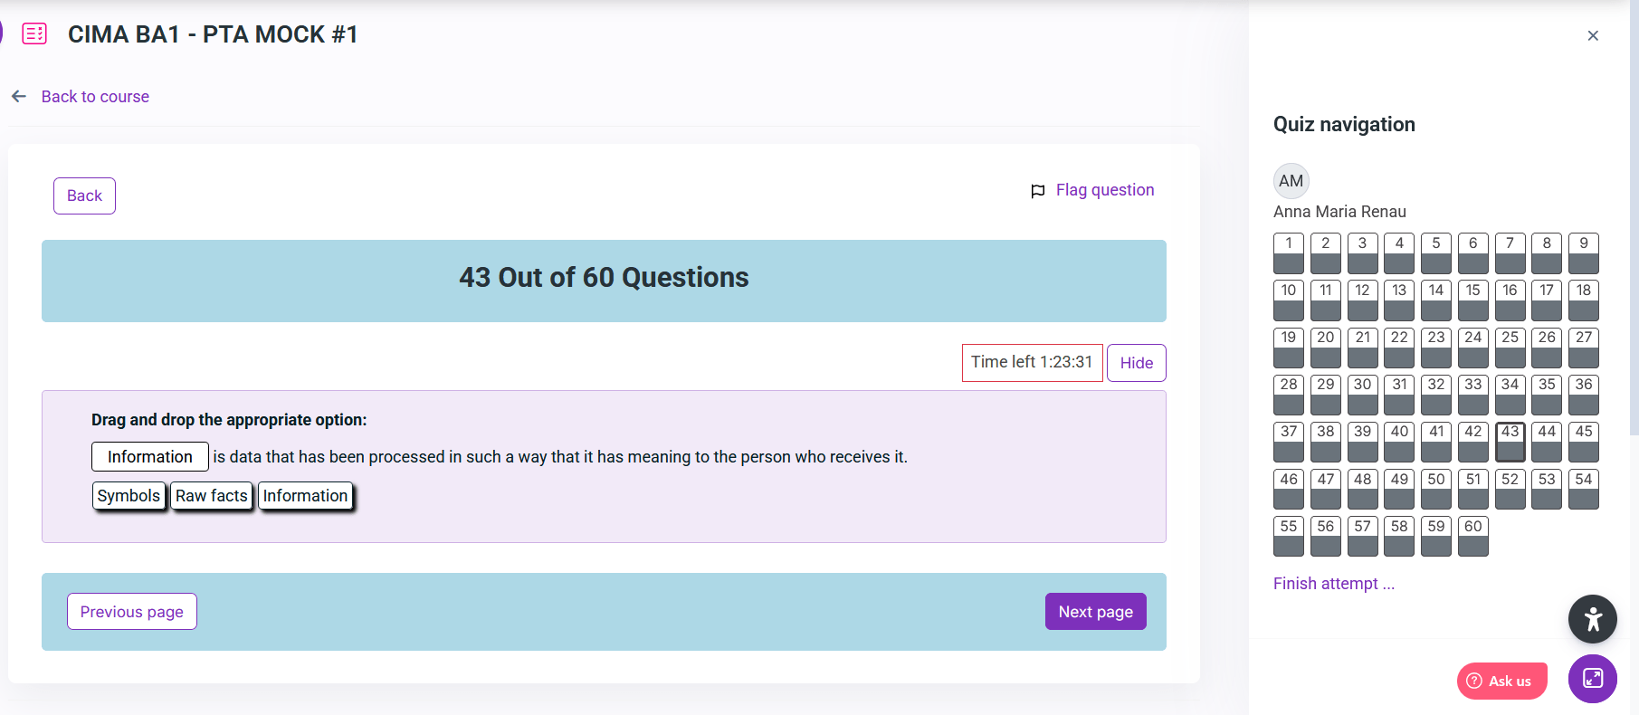The image size is (1639, 715).
Task: Navigate to question 44 in quiz navigation
Action: [1547, 442]
